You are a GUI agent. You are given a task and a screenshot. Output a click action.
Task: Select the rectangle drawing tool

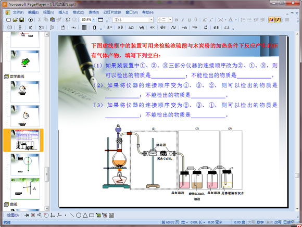pyautogui.click(x=92, y=215)
